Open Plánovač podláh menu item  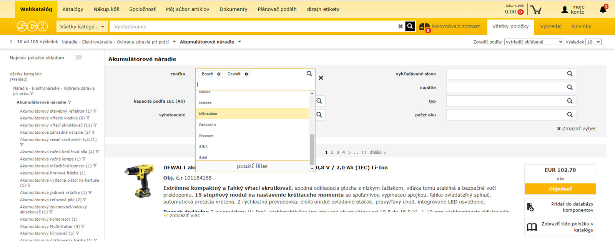(277, 9)
